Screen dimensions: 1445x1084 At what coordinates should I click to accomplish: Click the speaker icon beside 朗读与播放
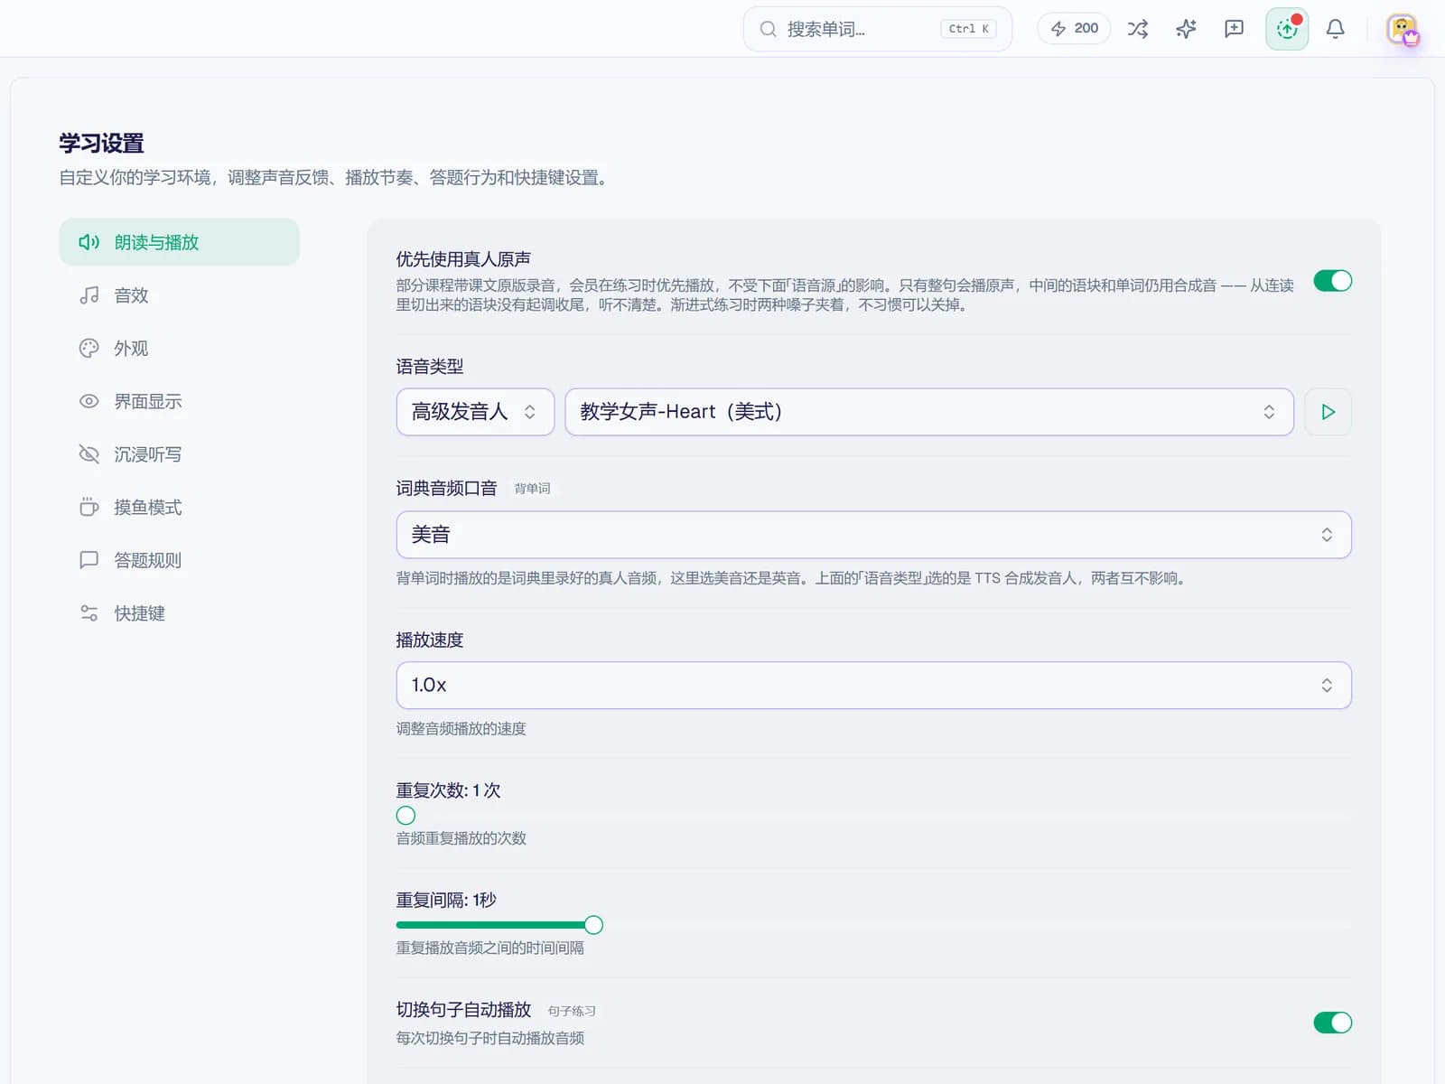click(x=89, y=242)
